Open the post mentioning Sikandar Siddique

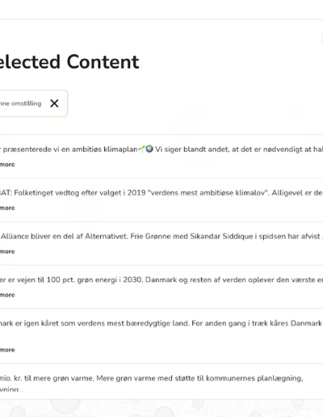tap(161, 236)
